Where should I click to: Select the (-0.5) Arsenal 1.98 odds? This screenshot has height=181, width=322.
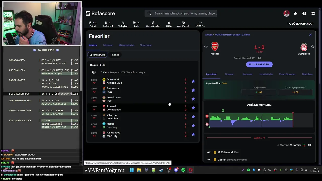[259, 92]
